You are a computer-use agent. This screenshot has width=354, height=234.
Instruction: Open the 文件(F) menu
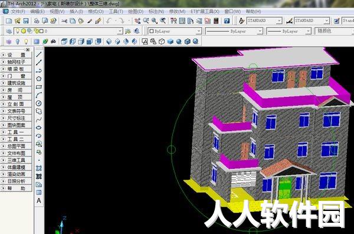pyautogui.click(x=18, y=12)
